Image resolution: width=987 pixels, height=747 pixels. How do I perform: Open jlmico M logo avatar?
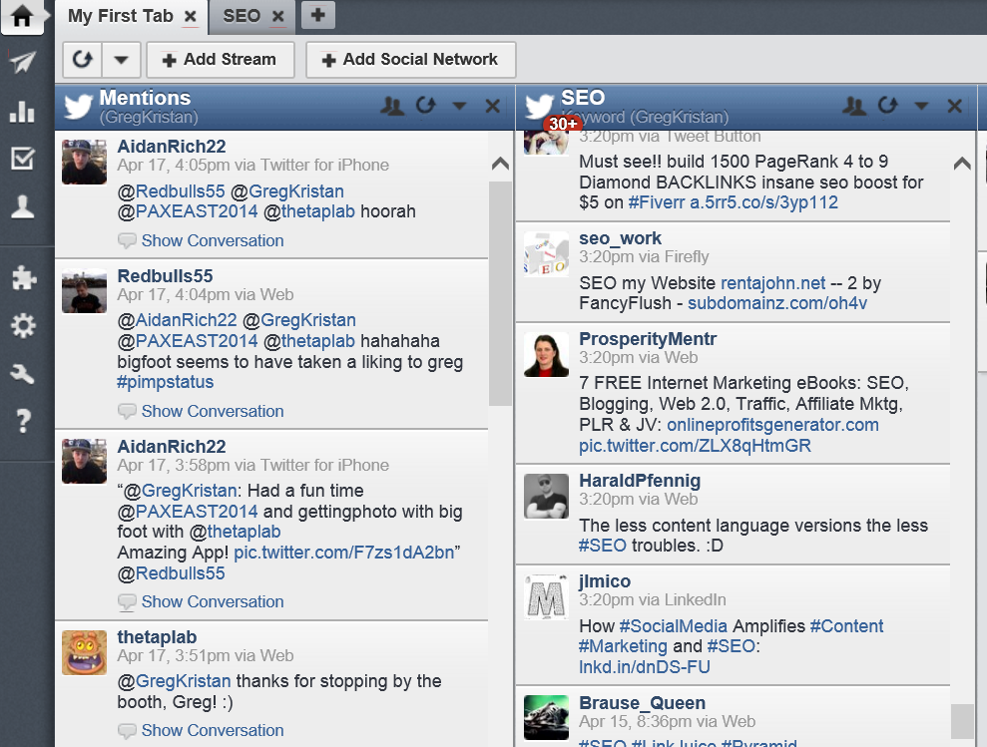point(546,597)
